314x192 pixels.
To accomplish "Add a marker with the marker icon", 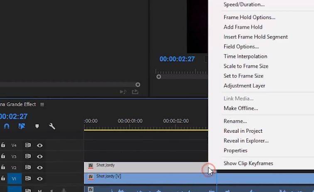I will click(37, 126).
